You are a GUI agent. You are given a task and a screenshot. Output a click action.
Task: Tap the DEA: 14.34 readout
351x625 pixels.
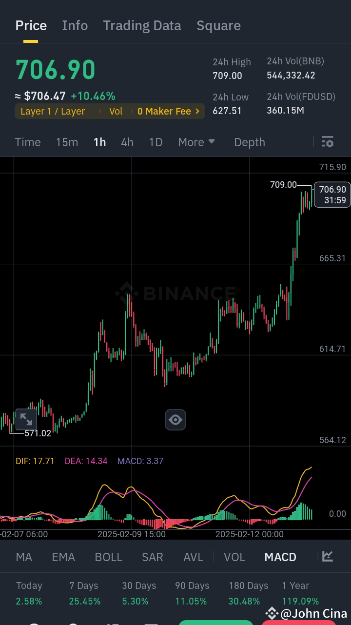point(86,461)
